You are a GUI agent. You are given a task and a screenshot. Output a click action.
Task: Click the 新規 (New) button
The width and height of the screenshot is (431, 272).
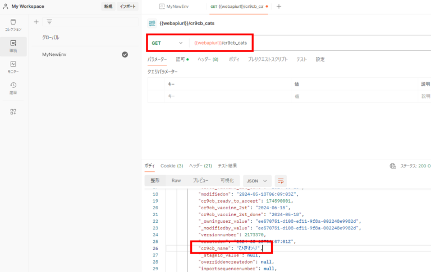click(x=108, y=7)
